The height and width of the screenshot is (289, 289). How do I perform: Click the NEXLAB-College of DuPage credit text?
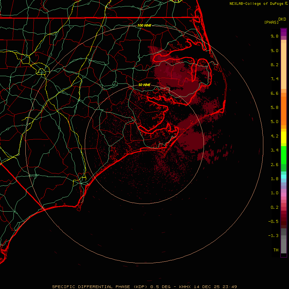coord(256,4)
